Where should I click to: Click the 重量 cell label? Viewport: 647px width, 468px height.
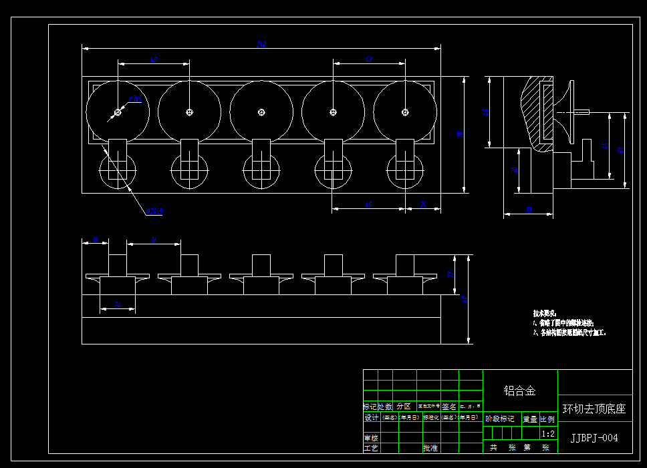coord(530,419)
